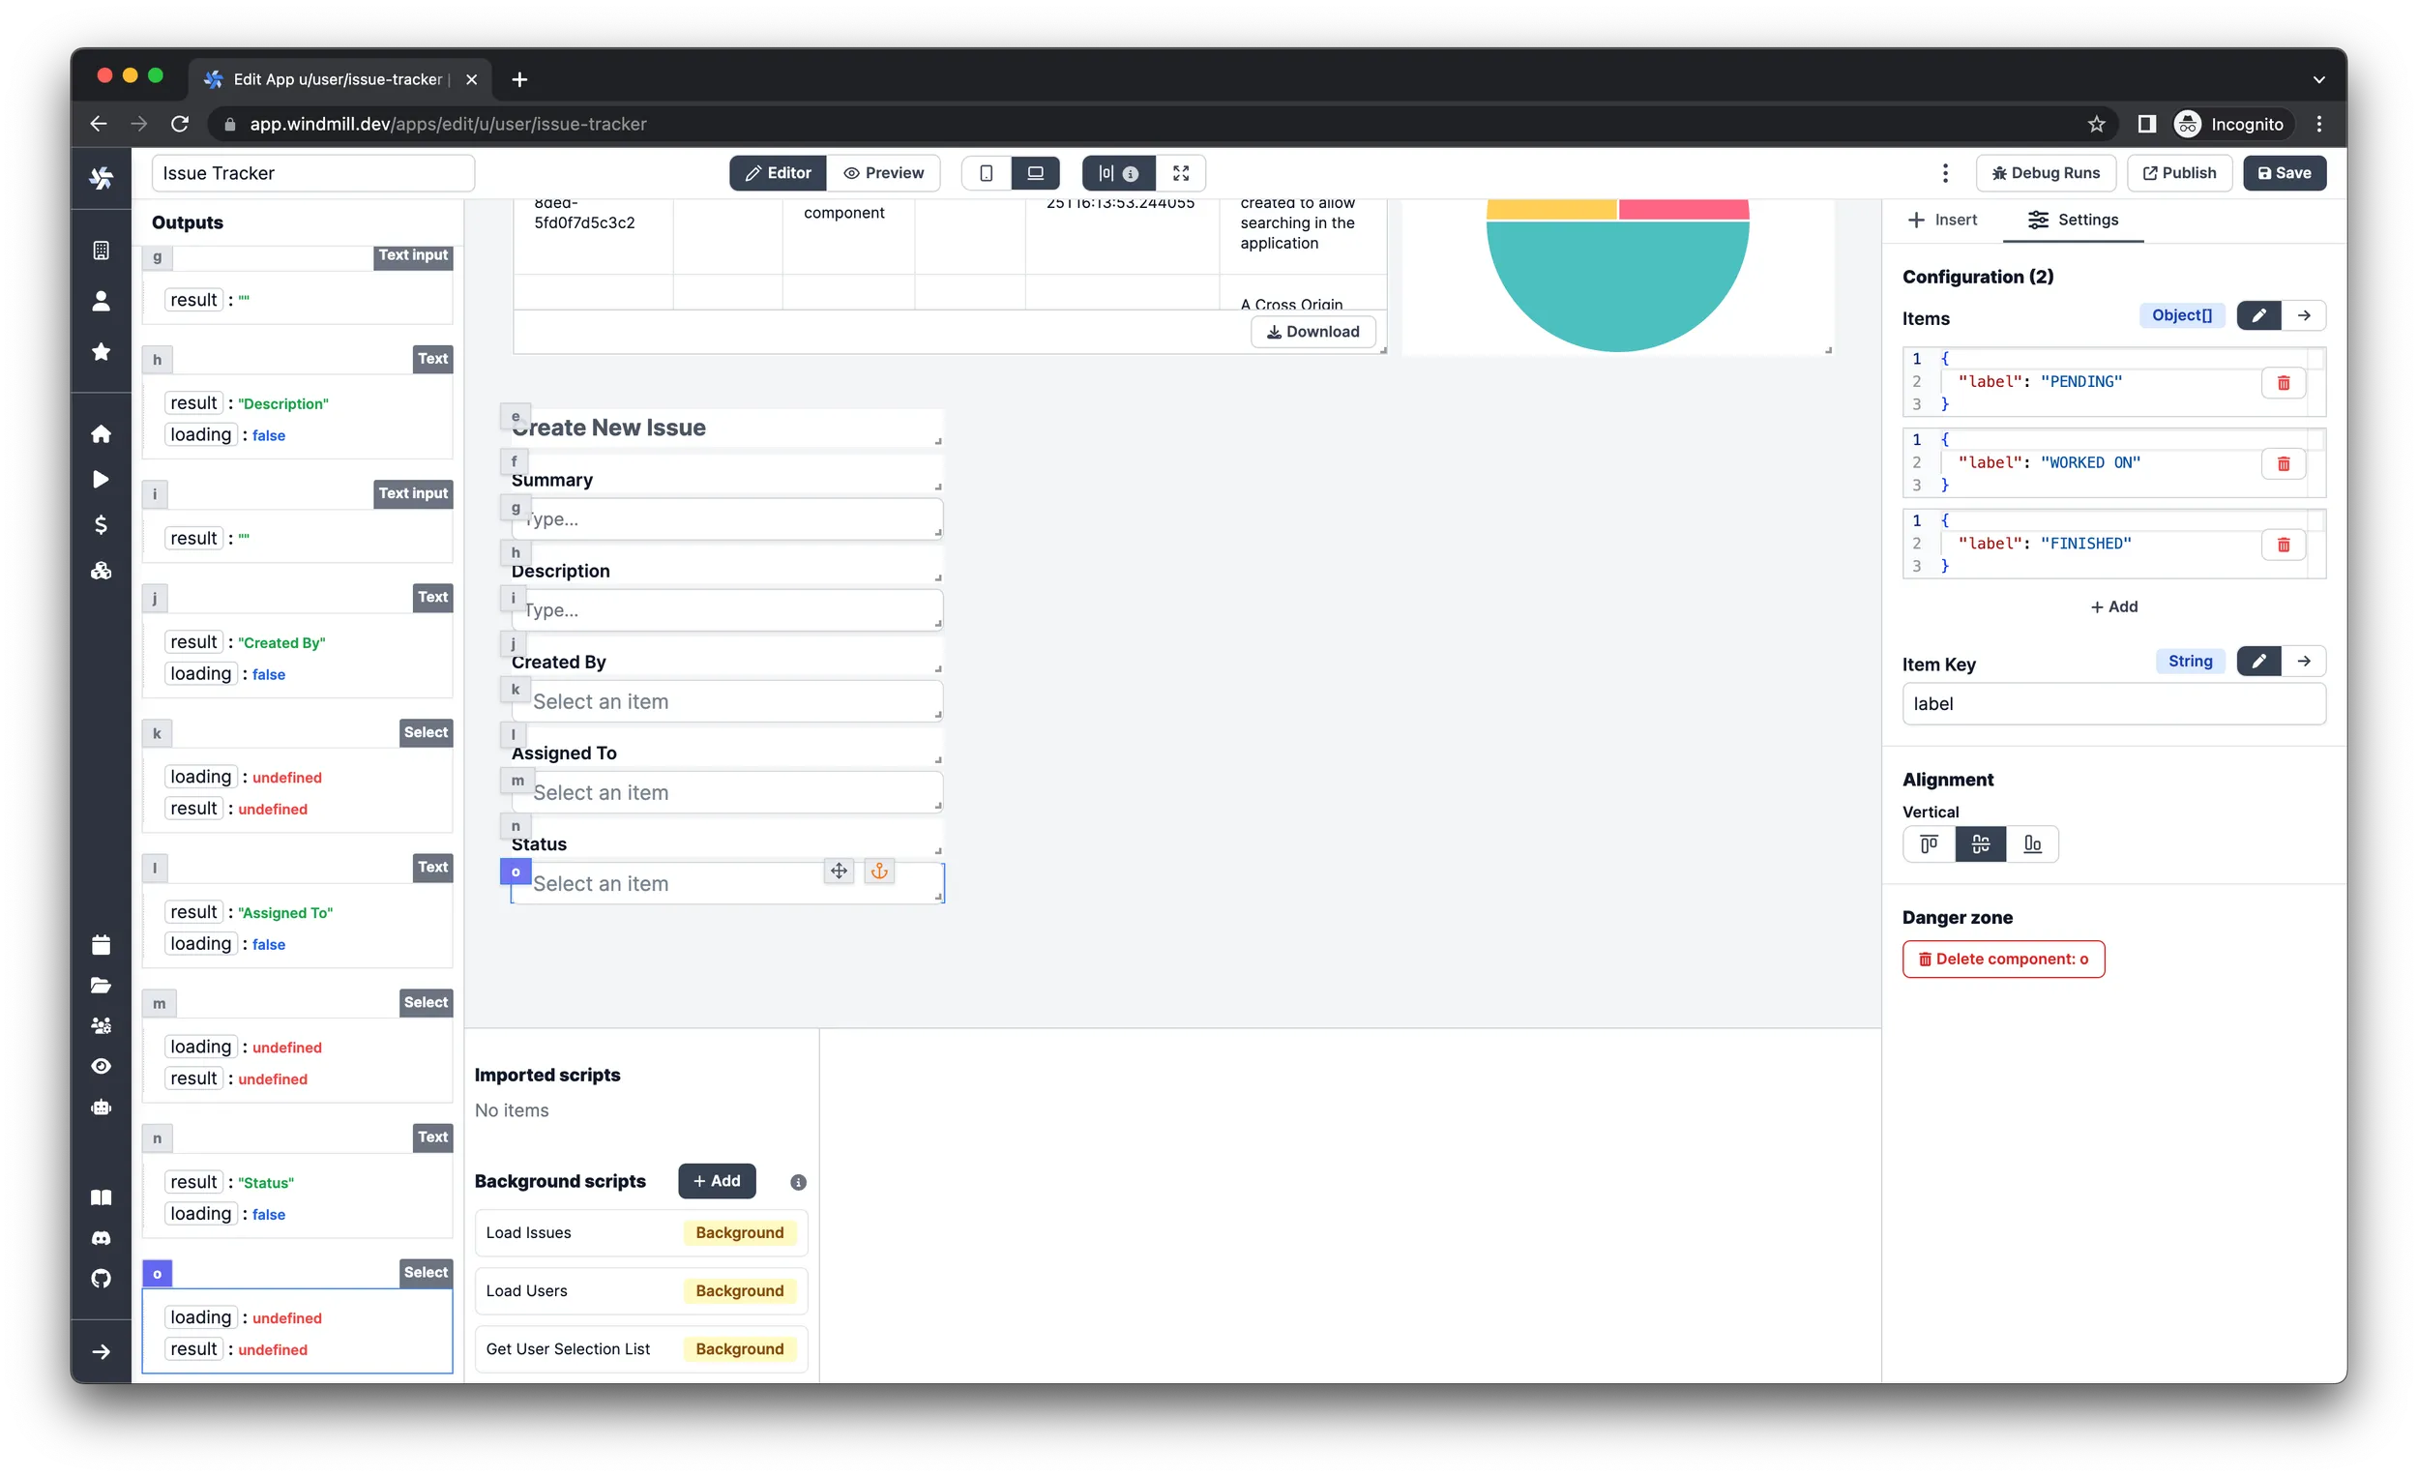Image resolution: width=2418 pixels, height=1477 pixels.
Task: Open the GitHub icon in the sidebar
Action: pyautogui.click(x=102, y=1278)
